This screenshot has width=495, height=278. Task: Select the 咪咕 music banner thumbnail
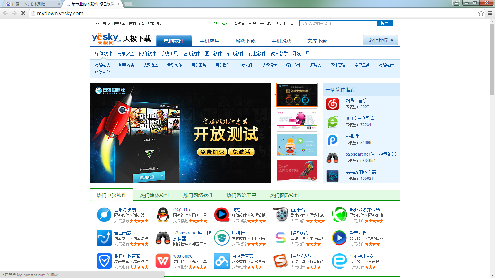297,120
